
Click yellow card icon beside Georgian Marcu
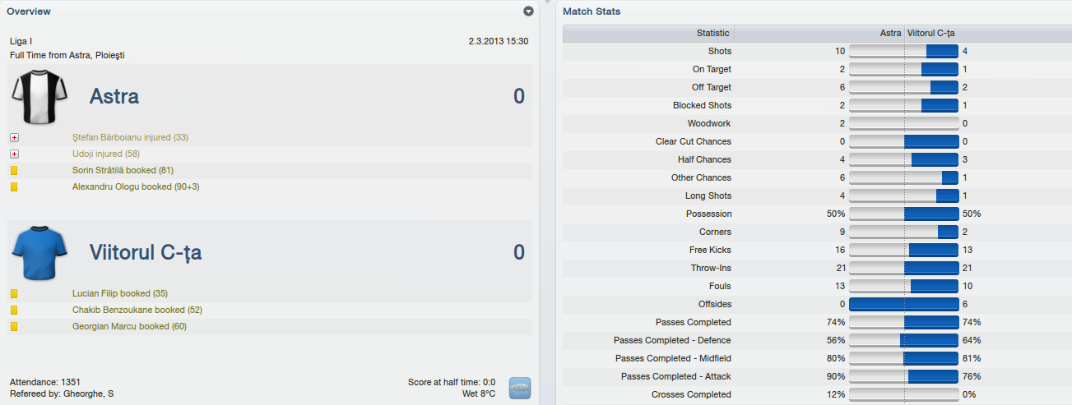pyautogui.click(x=14, y=326)
